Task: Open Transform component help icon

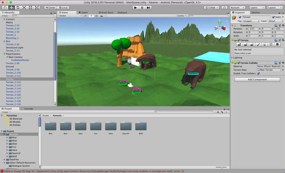Action: pos(276,25)
